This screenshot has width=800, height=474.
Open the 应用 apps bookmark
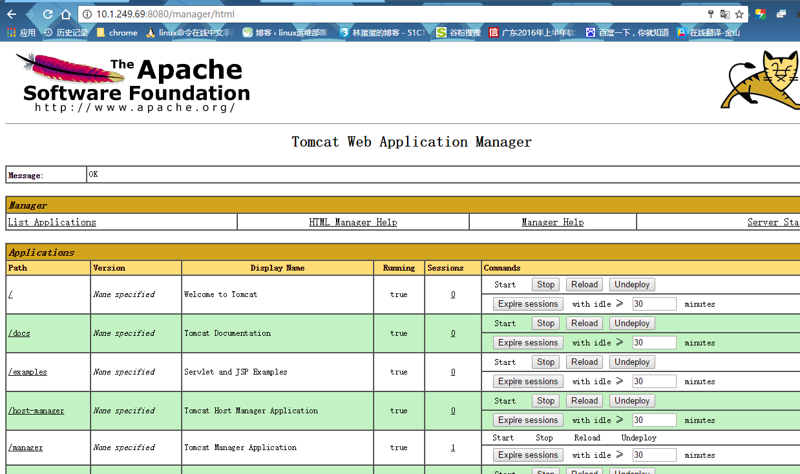[21, 32]
